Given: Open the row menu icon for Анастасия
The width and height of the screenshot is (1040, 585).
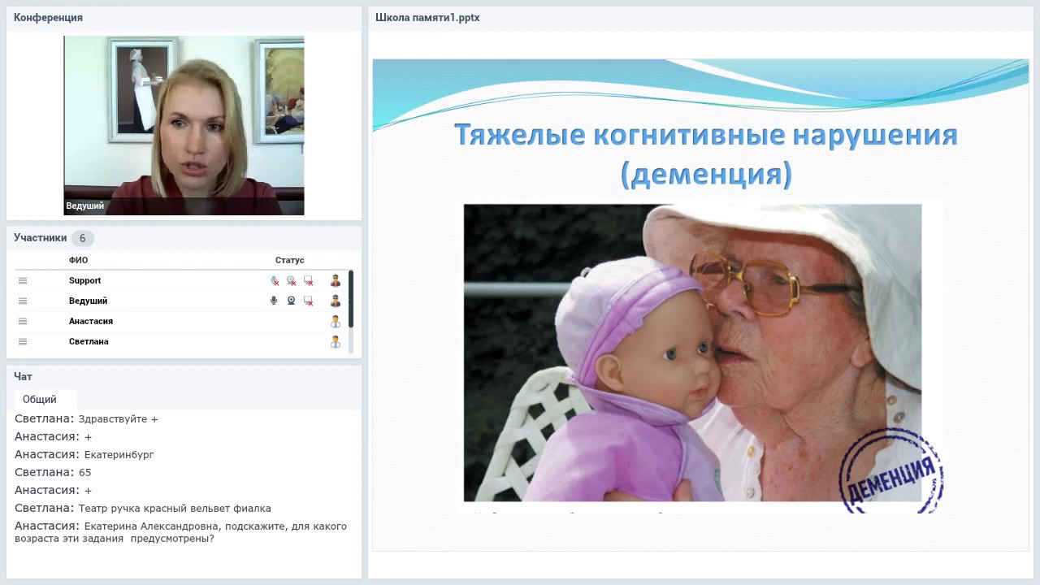Looking at the screenshot, I should tap(23, 321).
